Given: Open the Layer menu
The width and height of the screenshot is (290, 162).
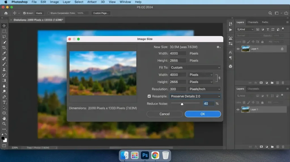Looking at the screenshot, I should point(67,2).
